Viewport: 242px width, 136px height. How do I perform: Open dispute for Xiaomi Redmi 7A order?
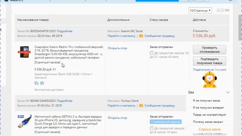pyautogui.click(x=117, y=48)
